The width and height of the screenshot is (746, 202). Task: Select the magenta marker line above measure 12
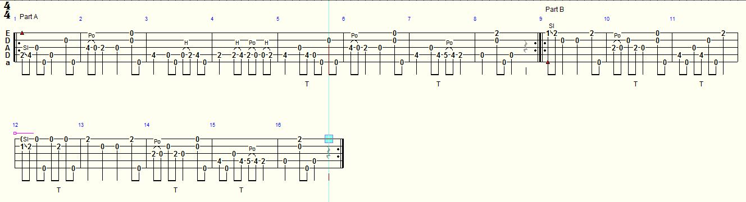(24, 133)
